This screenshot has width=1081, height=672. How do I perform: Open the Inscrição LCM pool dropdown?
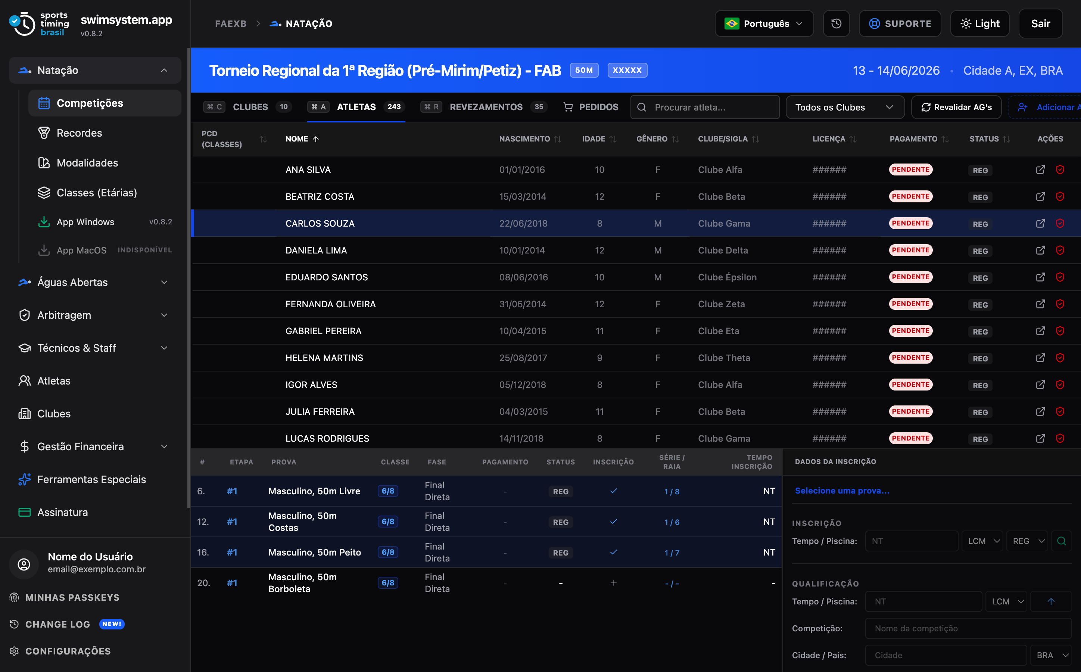(982, 541)
